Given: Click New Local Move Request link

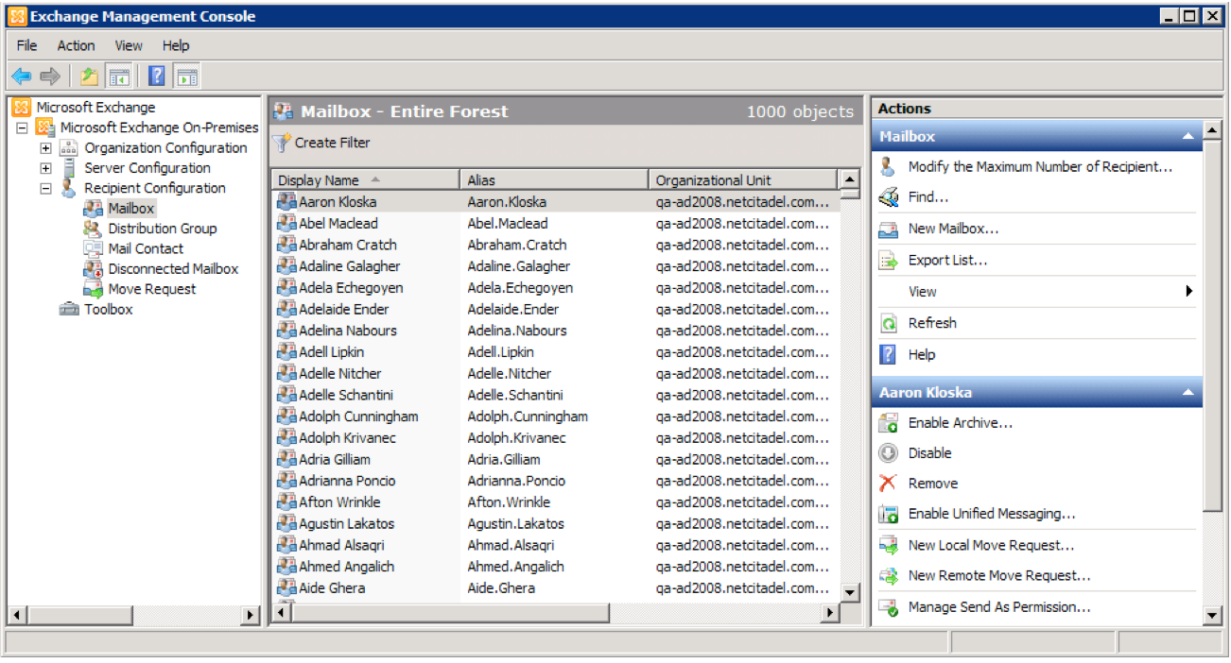Looking at the screenshot, I should point(991,545).
